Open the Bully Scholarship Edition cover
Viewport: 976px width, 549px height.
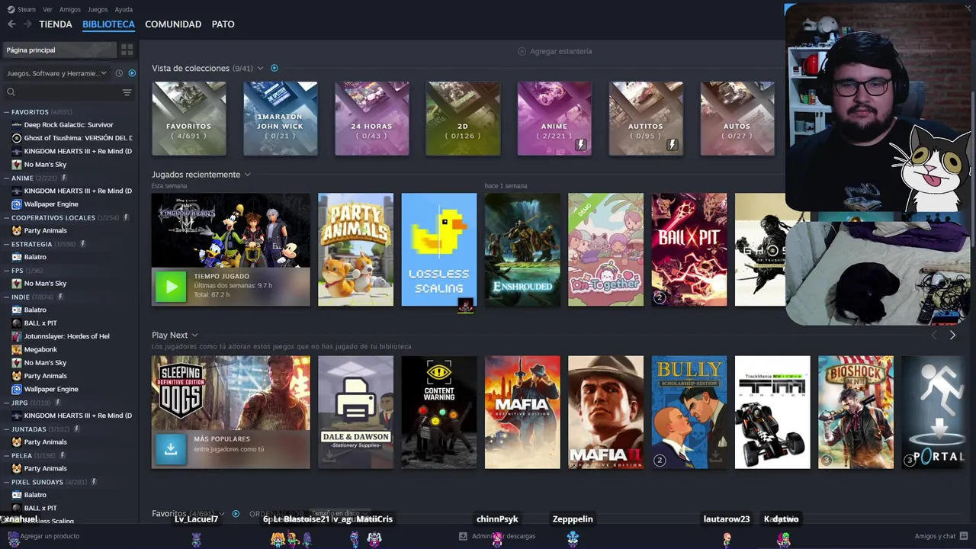(x=689, y=412)
